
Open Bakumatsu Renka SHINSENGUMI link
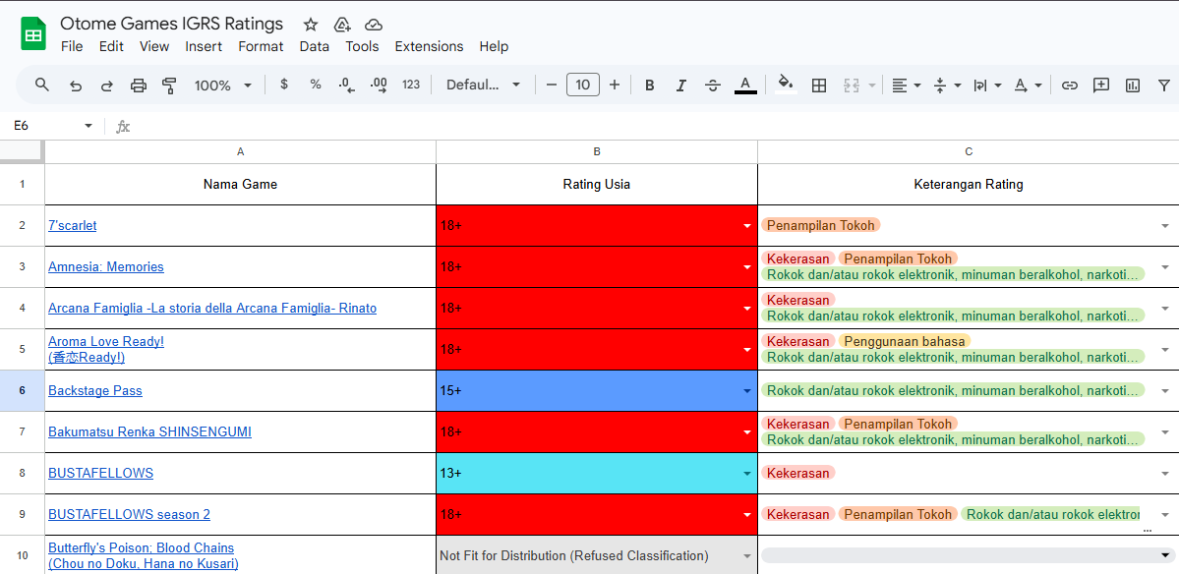(x=149, y=432)
